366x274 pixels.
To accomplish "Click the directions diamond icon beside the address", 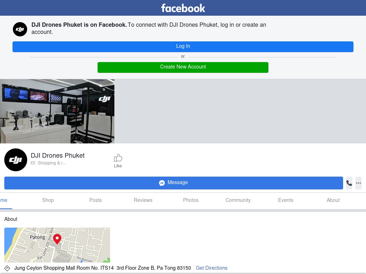I will point(7,268).
